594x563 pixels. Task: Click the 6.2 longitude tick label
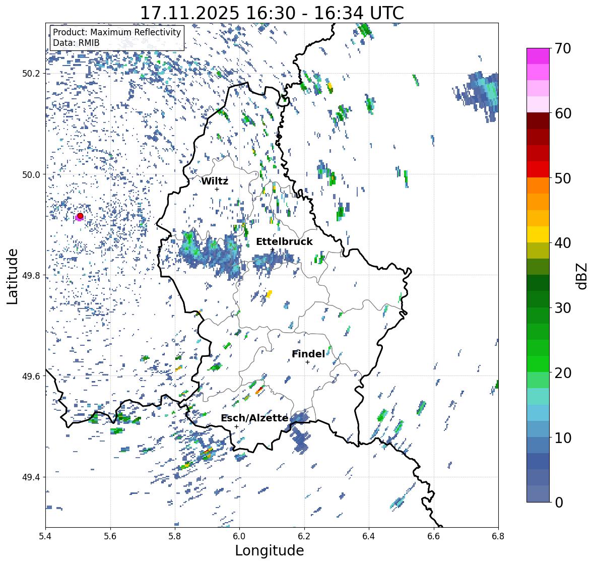click(x=304, y=536)
